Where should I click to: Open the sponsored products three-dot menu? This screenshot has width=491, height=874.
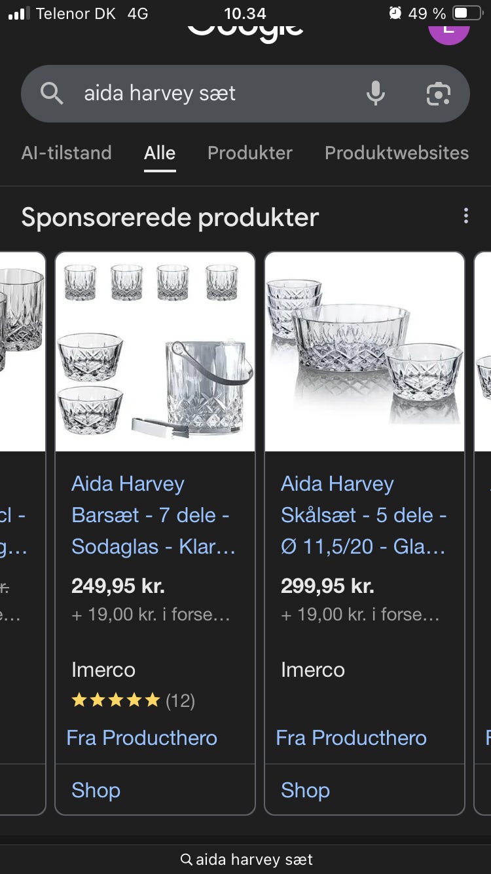[x=465, y=216]
